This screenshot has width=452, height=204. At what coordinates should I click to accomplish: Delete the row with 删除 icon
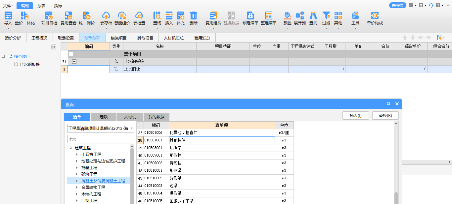pyautogui.click(x=194, y=19)
